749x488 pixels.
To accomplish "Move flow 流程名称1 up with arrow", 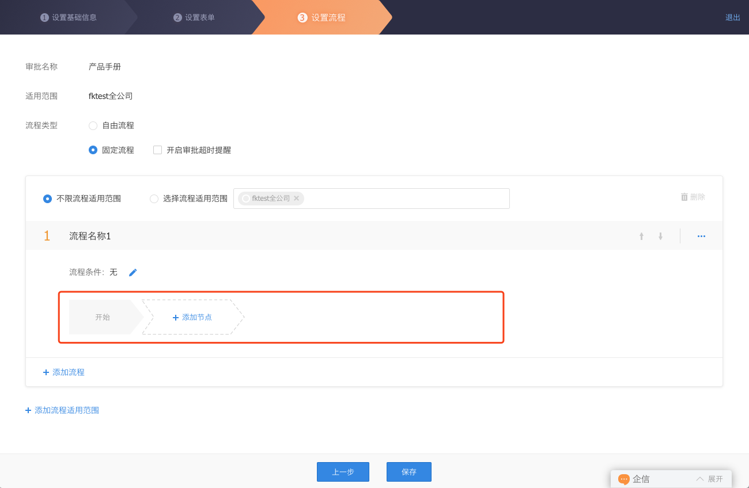I will point(641,236).
